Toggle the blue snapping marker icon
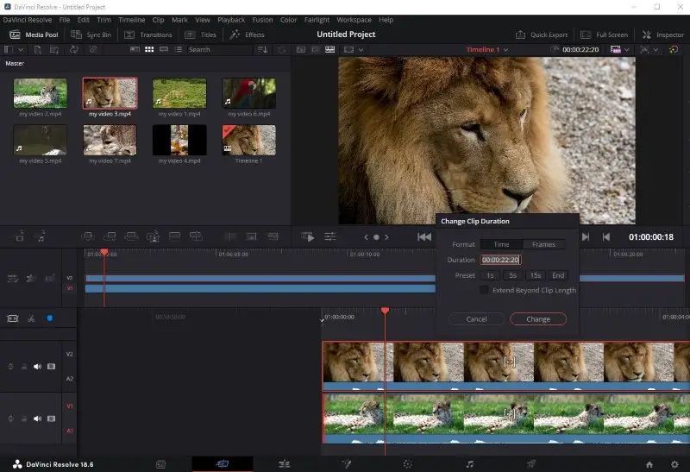 point(50,318)
